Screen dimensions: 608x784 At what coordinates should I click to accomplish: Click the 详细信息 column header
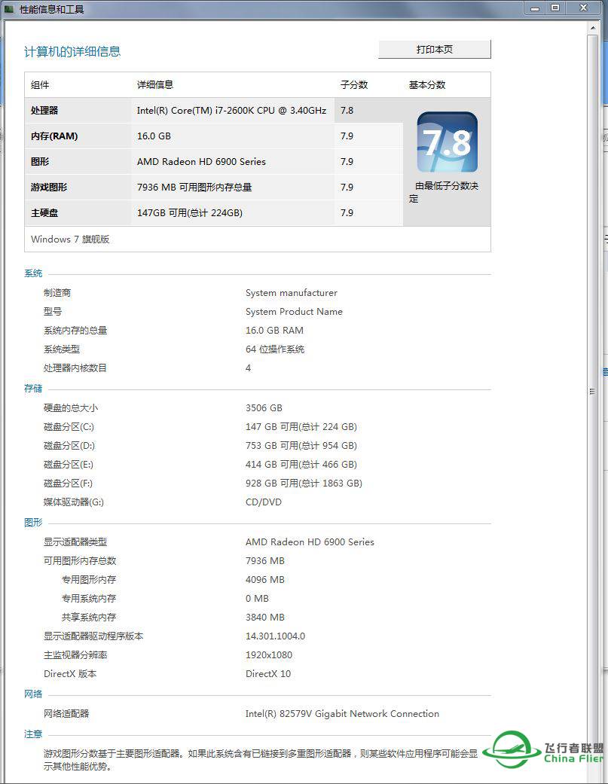[155, 84]
